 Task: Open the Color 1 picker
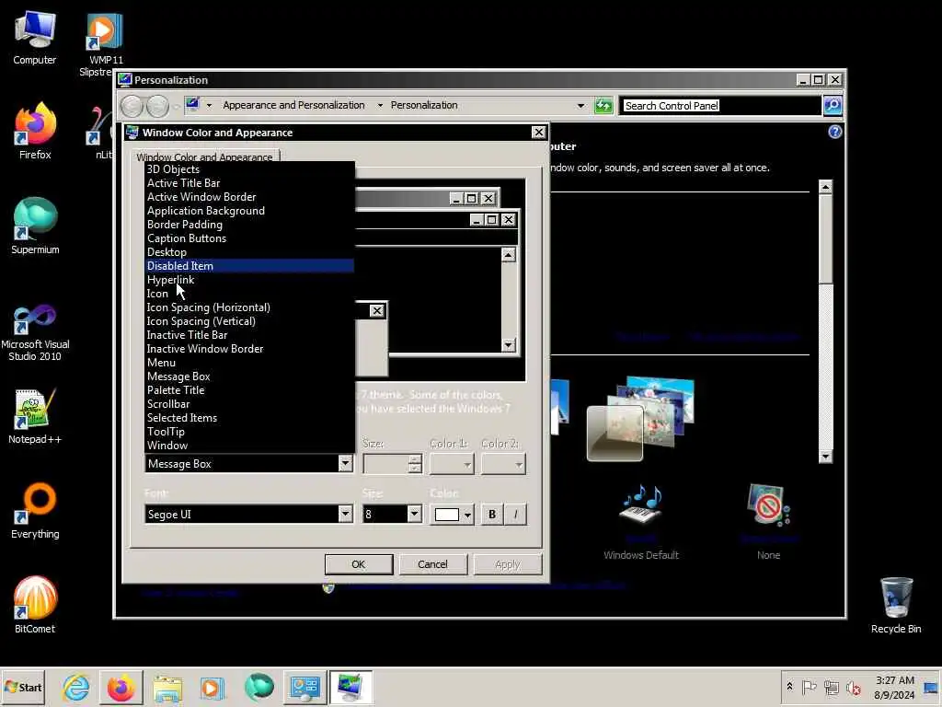pos(452,464)
